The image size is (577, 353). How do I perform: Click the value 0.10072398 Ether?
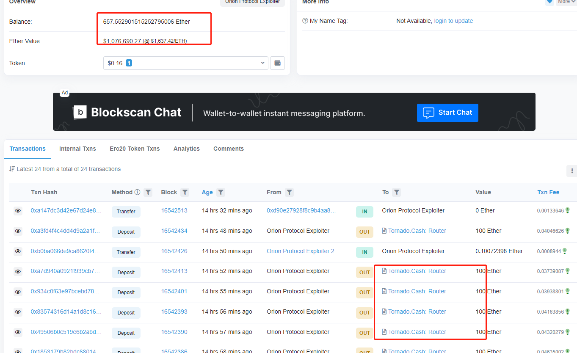(x=499, y=251)
